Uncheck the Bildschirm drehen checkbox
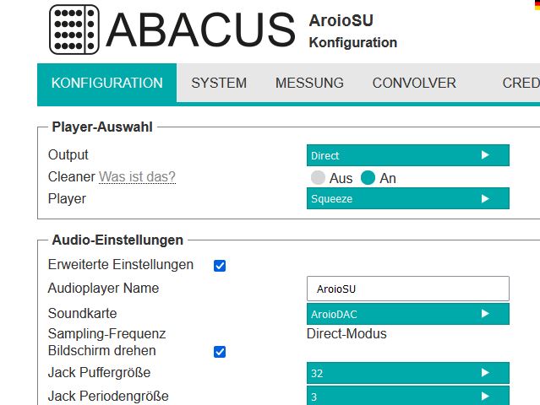Viewport: 540px width, 405px height. pyautogui.click(x=220, y=351)
